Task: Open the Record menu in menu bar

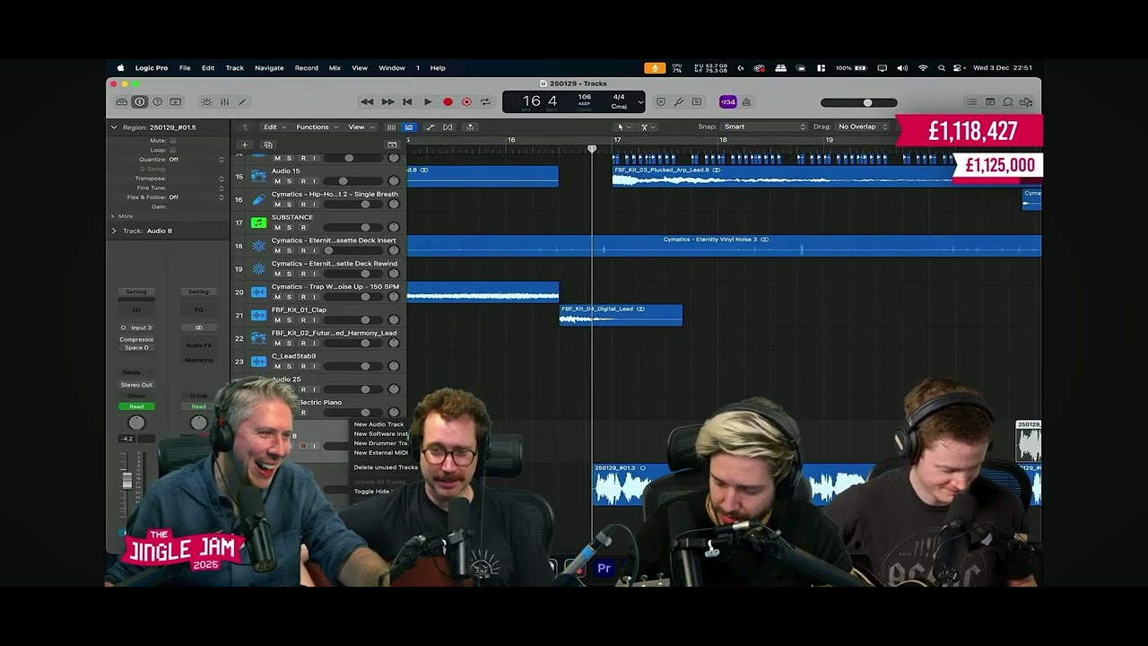Action: coord(307,68)
